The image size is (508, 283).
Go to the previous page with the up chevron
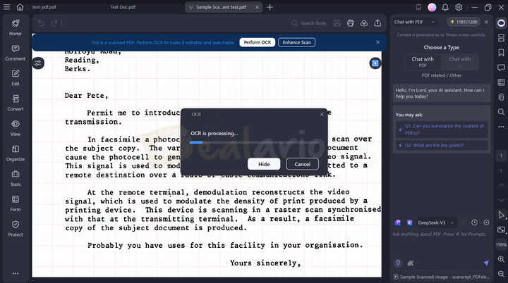point(501,185)
